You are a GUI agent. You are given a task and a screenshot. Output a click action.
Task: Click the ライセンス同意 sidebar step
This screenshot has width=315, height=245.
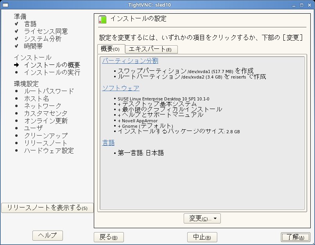(46, 31)
